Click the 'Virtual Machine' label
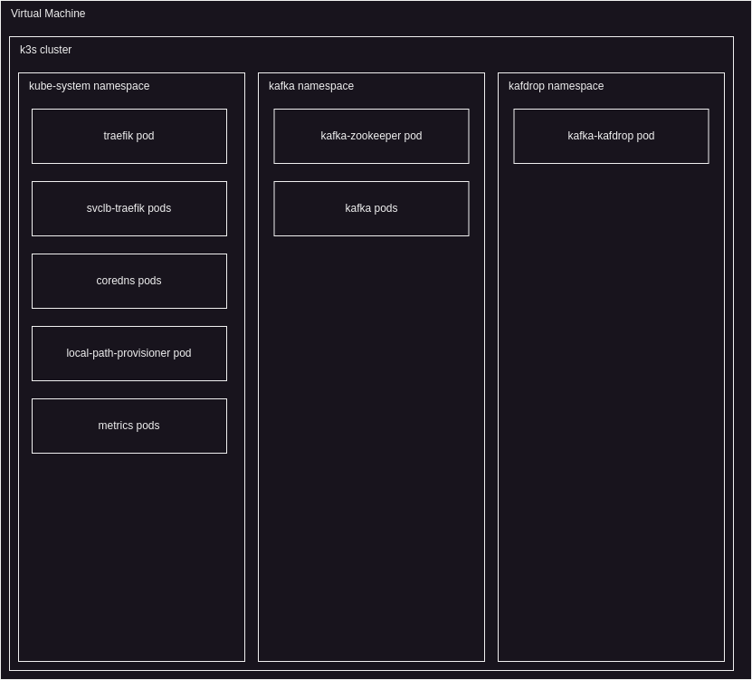 48,14
